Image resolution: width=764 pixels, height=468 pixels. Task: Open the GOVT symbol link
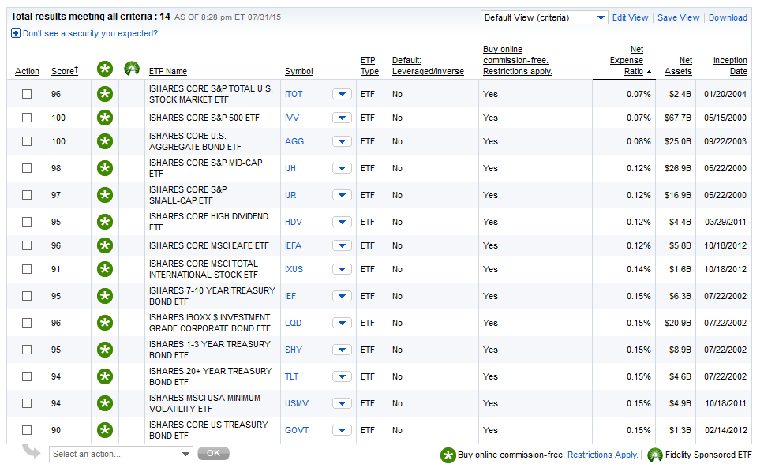coord(297,430)
